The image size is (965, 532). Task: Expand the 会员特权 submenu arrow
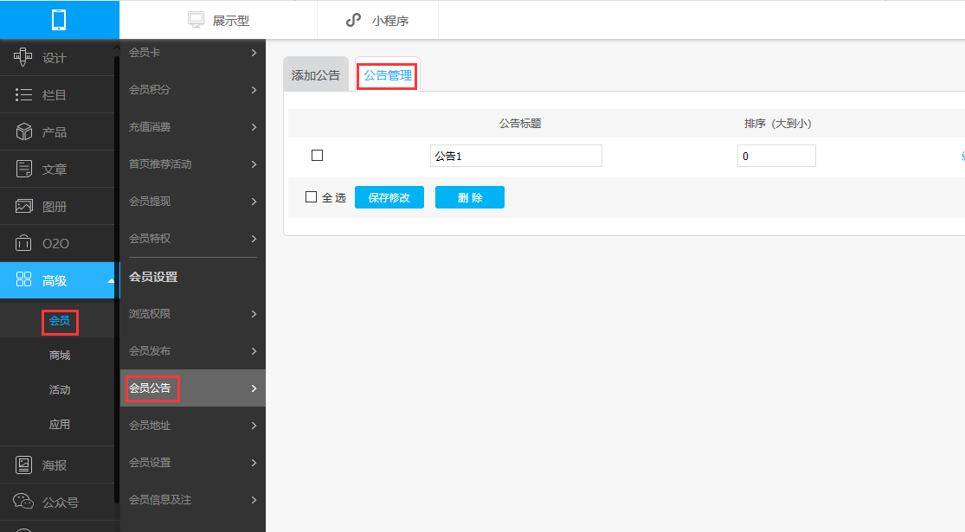tap(254, 239)
